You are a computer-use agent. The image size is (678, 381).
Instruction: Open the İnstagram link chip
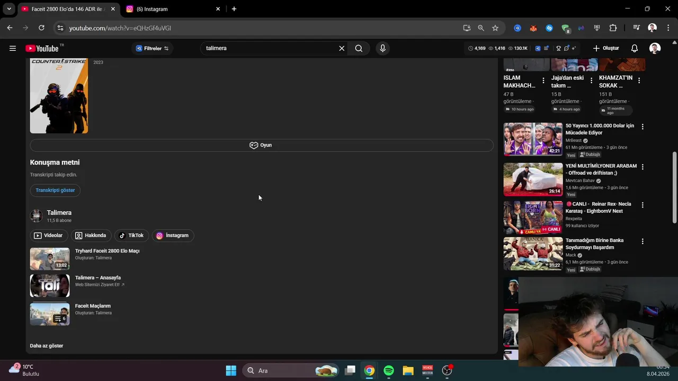(x=173, y=235)
